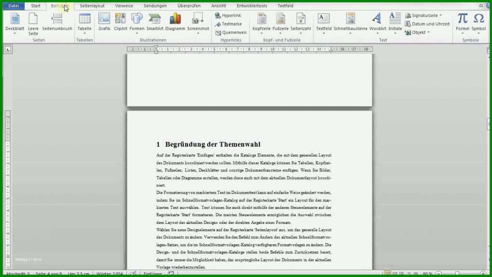This screenshot has height=277, width=492.
Task: Open the Screenshot tool
Action: point(198,24)
